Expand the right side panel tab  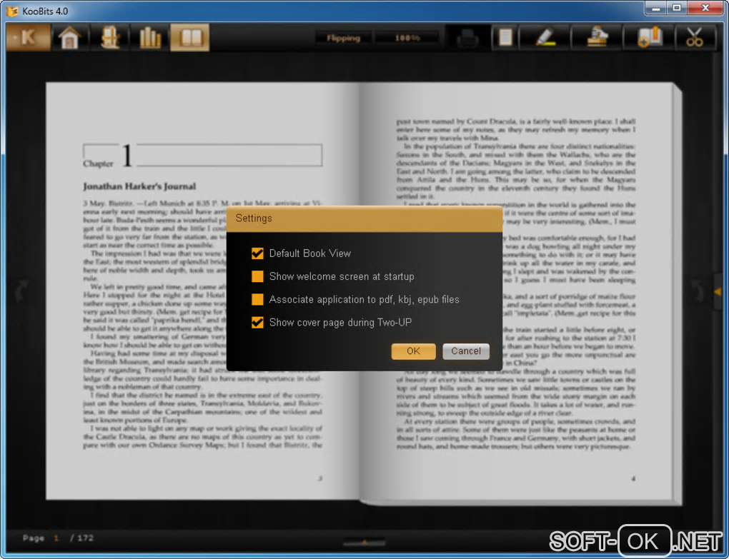(x=718, y=291)
